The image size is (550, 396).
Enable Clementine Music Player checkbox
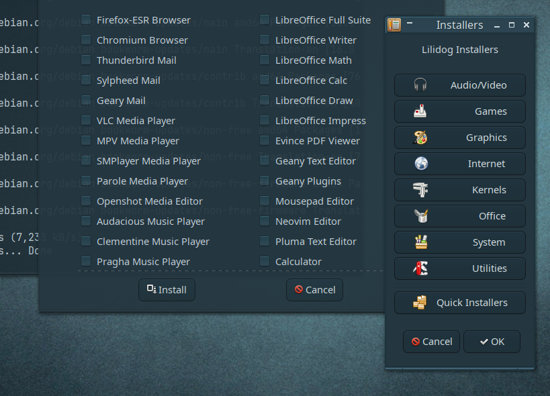coord(86,241)
